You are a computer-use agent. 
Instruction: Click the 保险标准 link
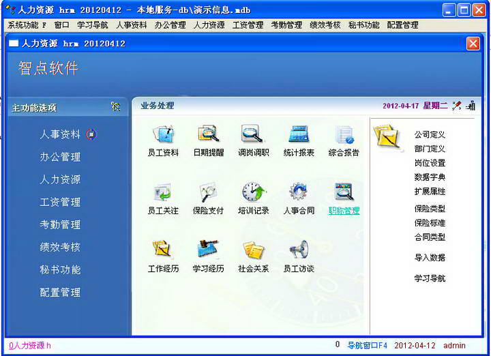click(x=430, y=223)
